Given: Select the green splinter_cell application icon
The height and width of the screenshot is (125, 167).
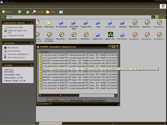Looking at the screenshot, I should 111,35.
